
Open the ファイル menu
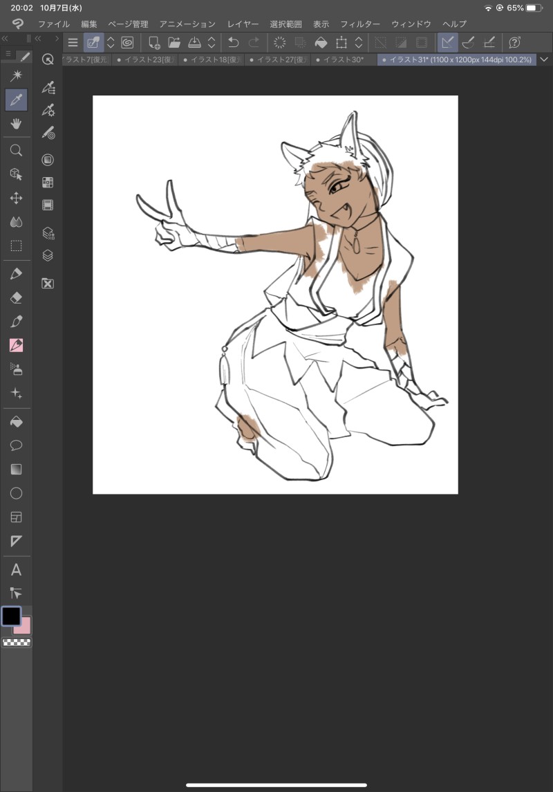click(x=54, y=24)
